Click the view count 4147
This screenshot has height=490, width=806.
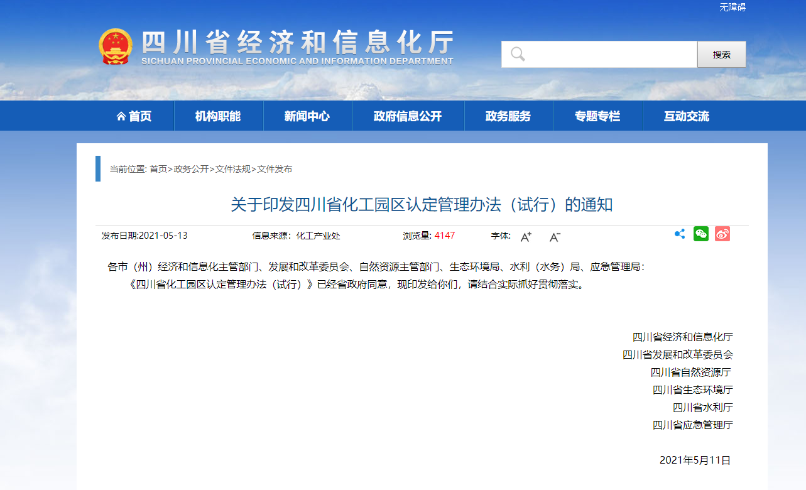[445, 236]
